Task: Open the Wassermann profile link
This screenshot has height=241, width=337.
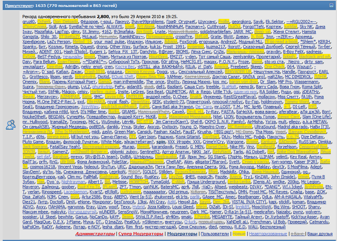Action: pos(307,82)
